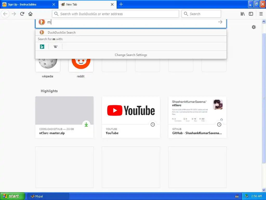Search for m with Bing
The height and width of the screenshot is (200, 266).
pos(42,46)
